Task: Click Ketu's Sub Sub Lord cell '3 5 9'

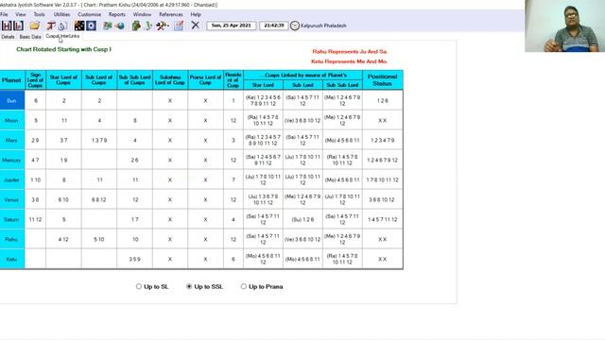Action: 134,259
